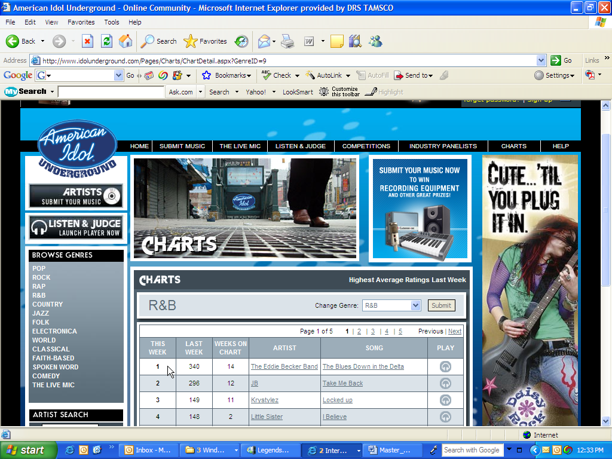Go to THE LIVE MIC nav tab

click(240, 146)
